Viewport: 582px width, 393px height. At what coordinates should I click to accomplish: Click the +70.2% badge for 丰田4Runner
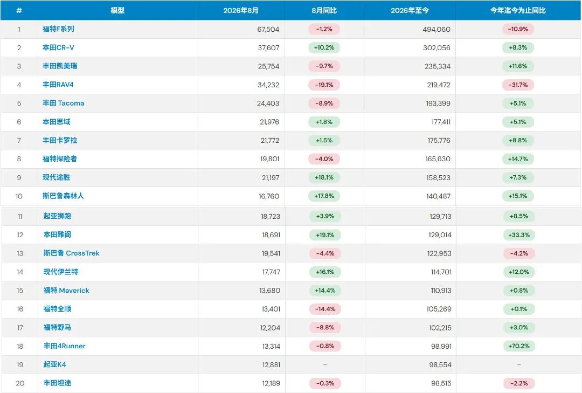click(x=519, y=346)
